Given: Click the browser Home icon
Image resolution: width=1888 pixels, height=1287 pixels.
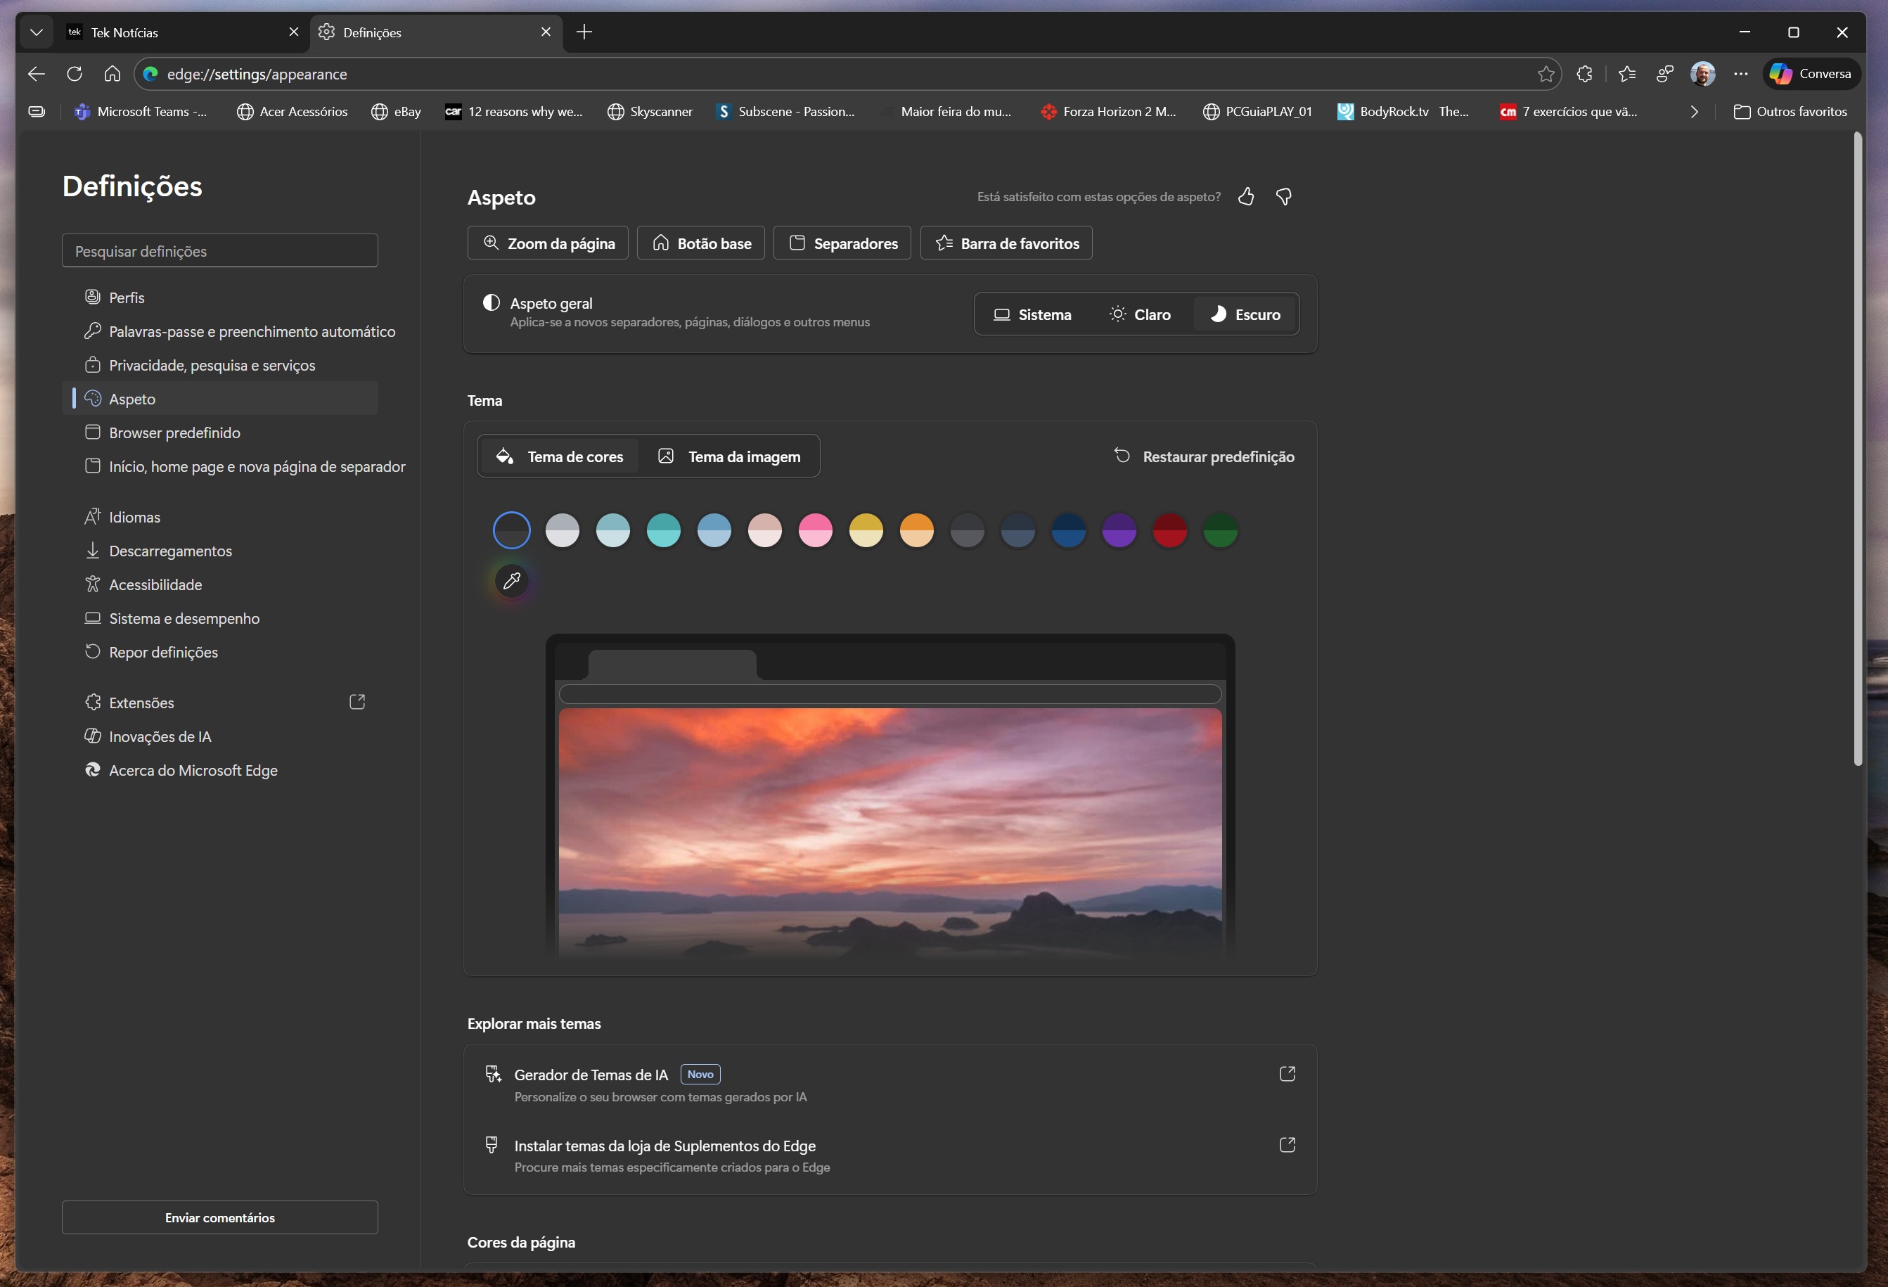Looking at the screenshot, I should [112, 74].
